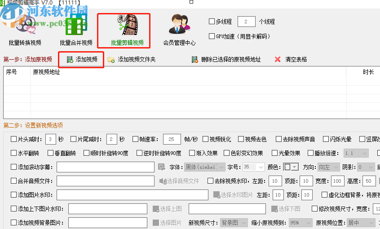Screen dimensions: 380x229
Task: Click the 原视频地址 column header
Action: click(188, 72)
